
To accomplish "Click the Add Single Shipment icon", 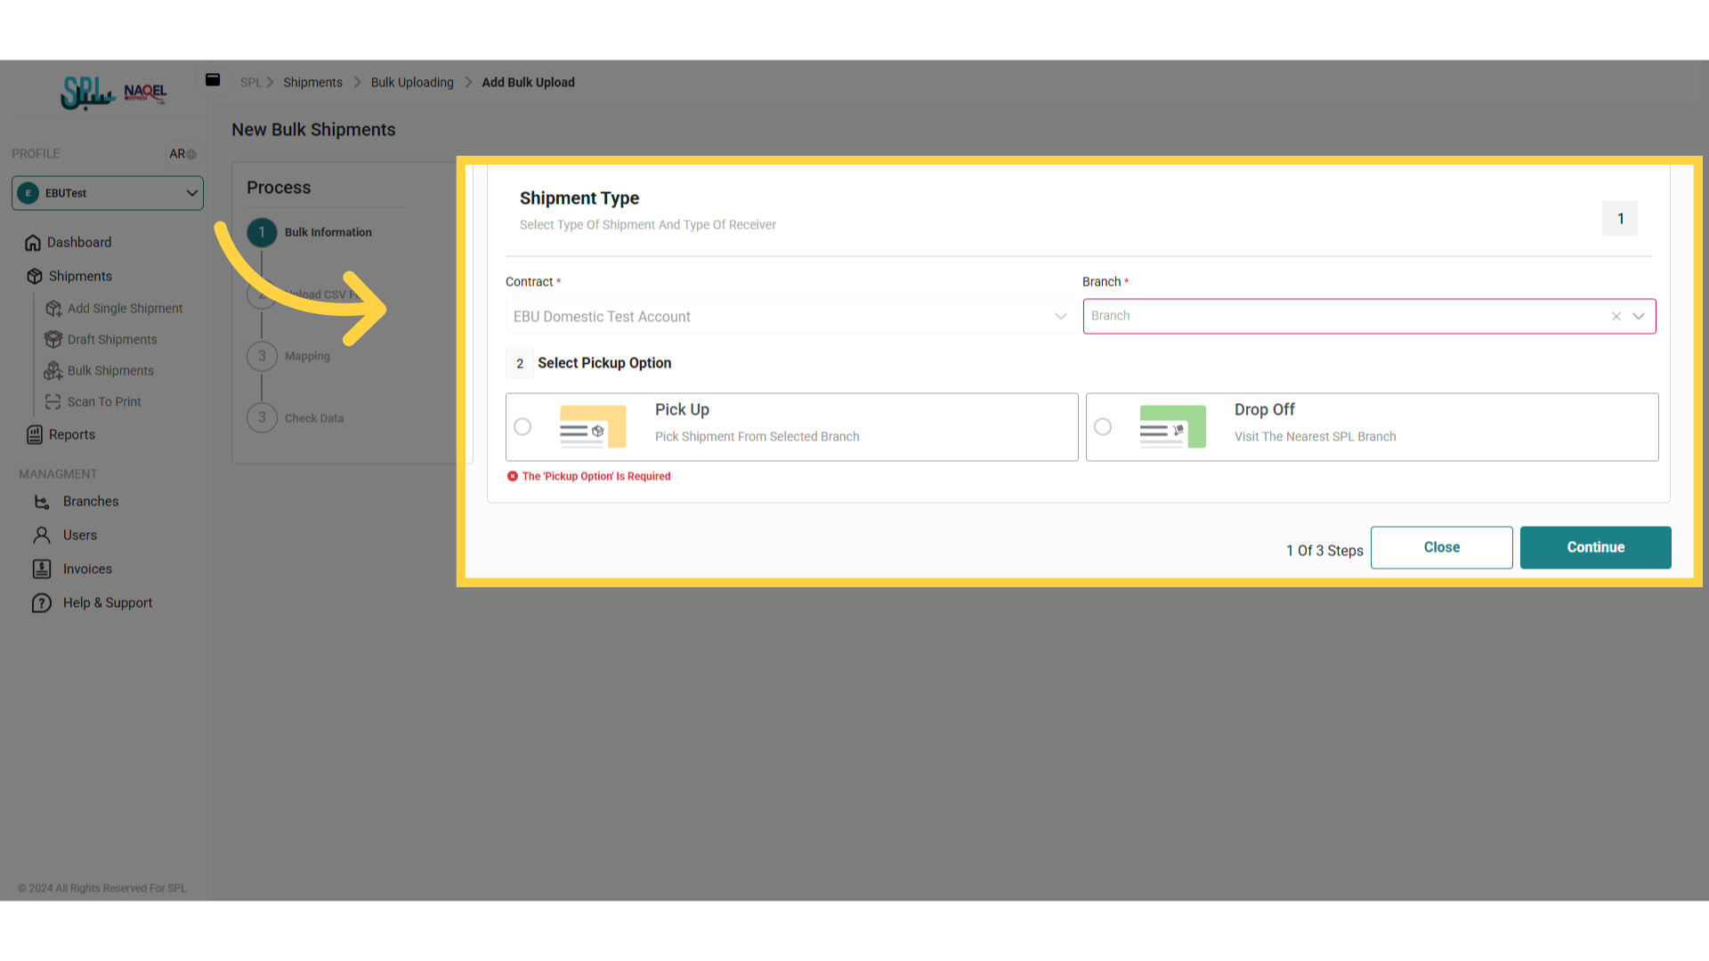I will (53, 309).
